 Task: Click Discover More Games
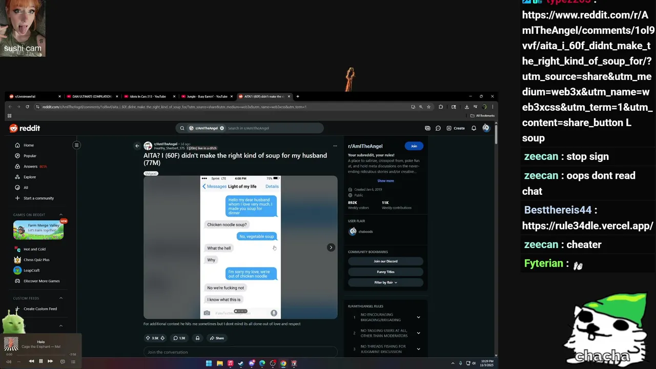pos(42,281)
